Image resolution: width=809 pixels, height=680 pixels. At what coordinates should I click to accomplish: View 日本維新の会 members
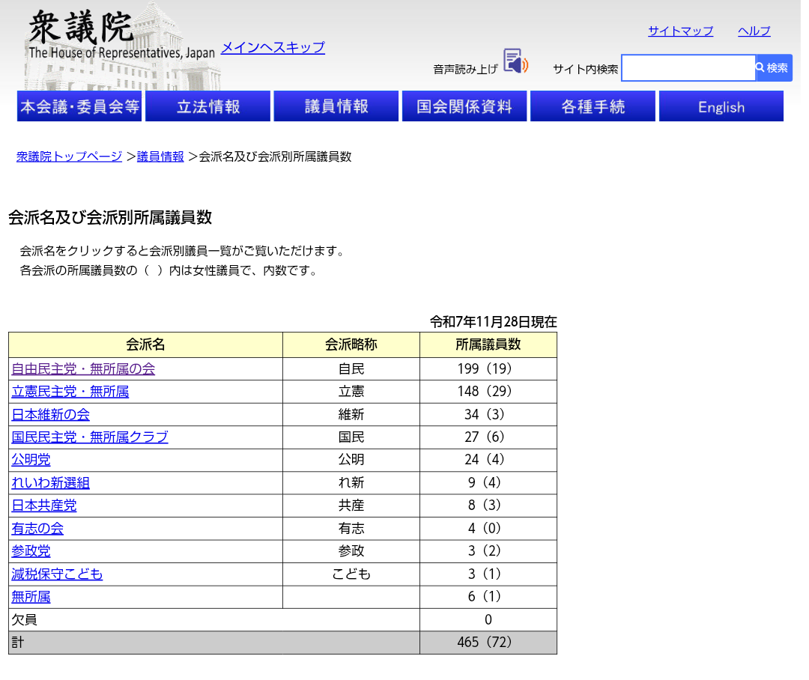(51, 415)
